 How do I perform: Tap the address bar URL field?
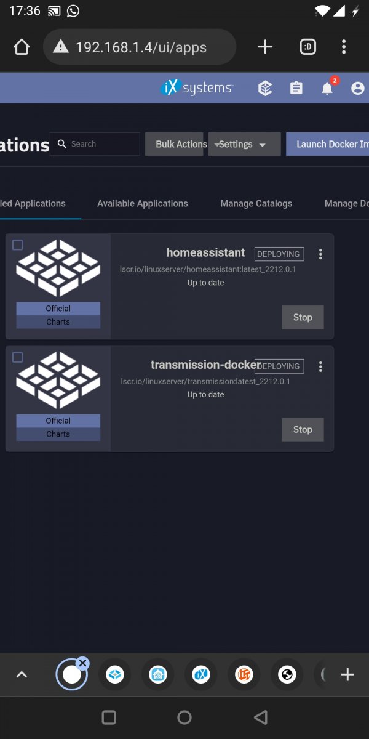click(141, 47)
